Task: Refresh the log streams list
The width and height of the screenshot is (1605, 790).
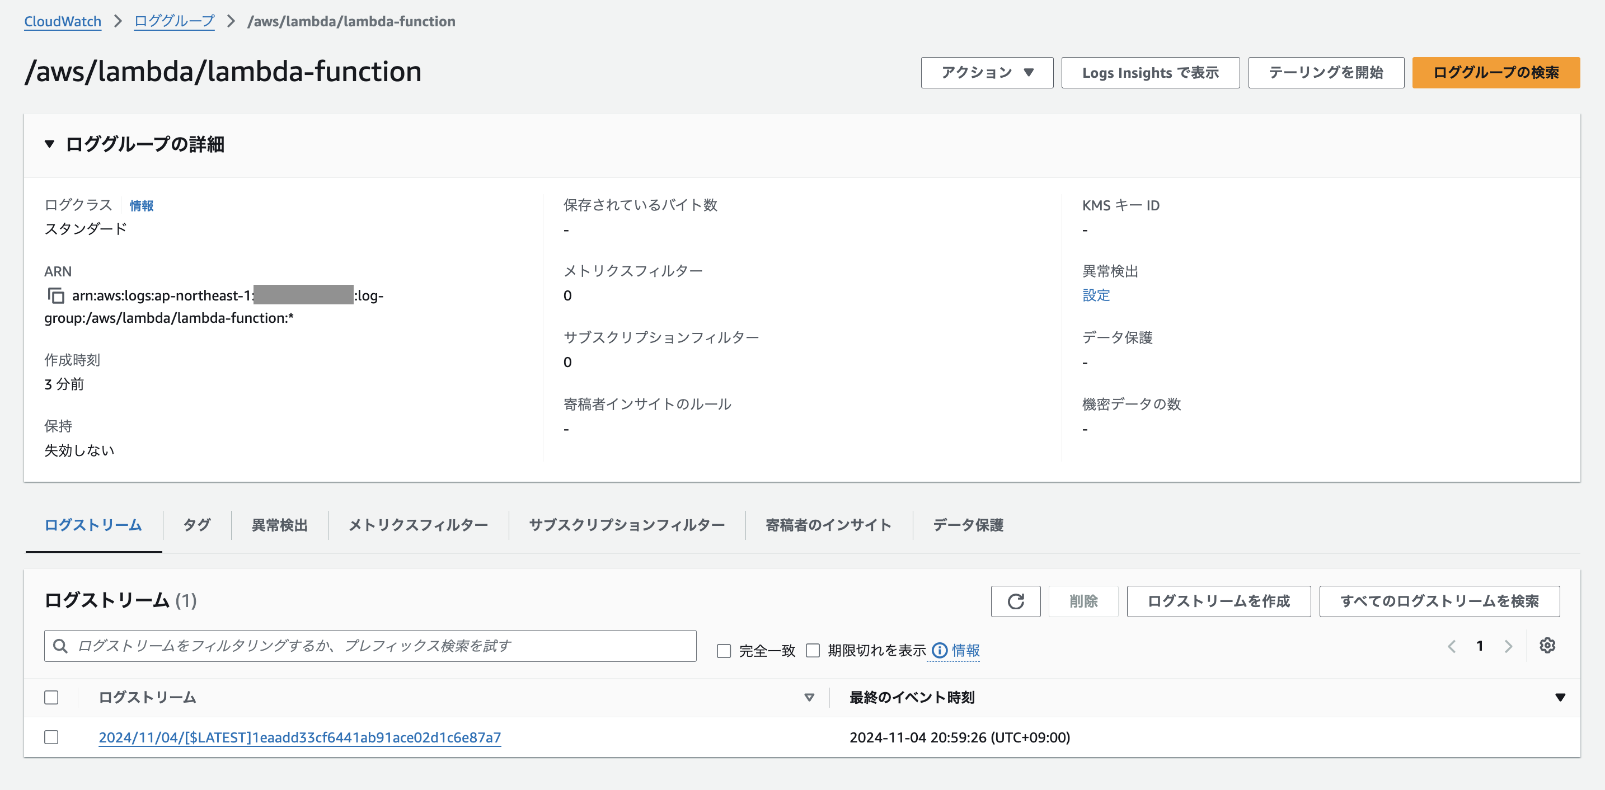Action: click(x=1016, y=601)
